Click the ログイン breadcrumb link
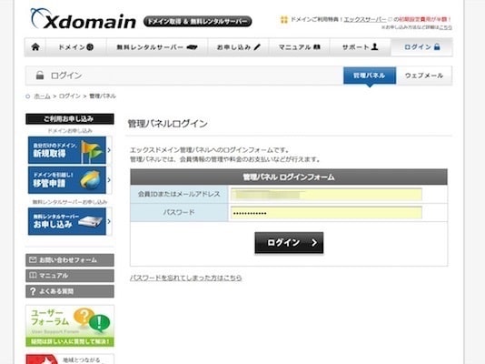The image size is (485, 364). tap(70, 96)
